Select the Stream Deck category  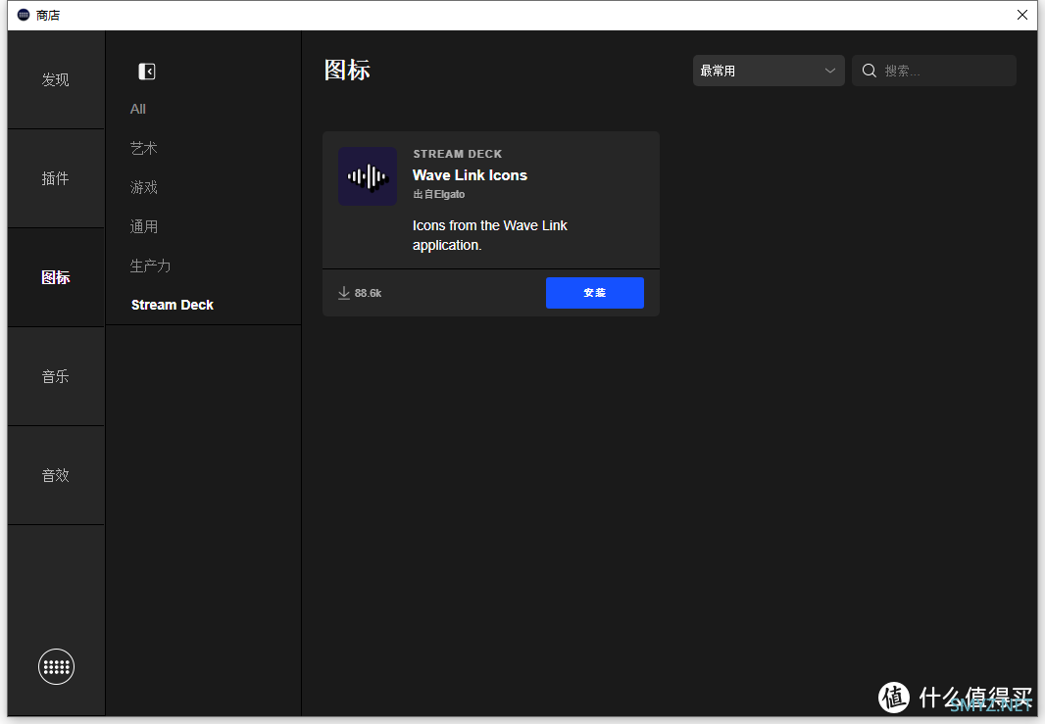click(172, 305)
